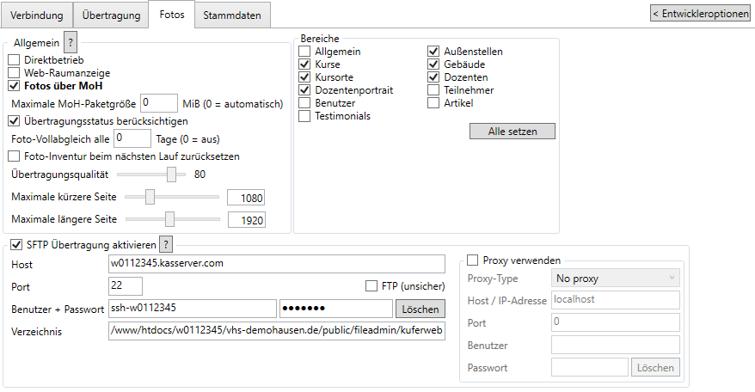Switch to the Verbindung tab
The image size is (755, 392).
37,15
